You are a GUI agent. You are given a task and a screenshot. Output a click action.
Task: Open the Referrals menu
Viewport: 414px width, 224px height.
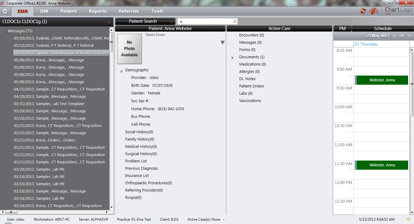click(x=129, y=11)
